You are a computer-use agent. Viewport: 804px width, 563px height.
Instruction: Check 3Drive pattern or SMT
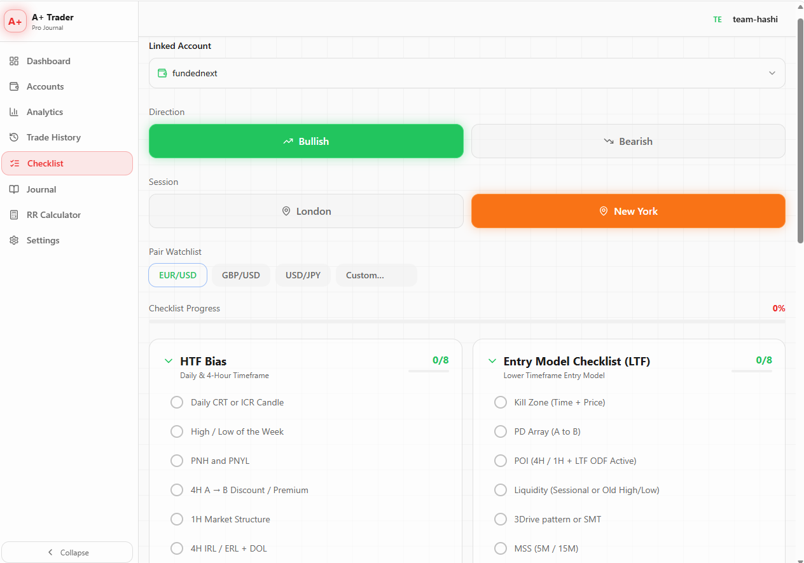pos(501,519)
